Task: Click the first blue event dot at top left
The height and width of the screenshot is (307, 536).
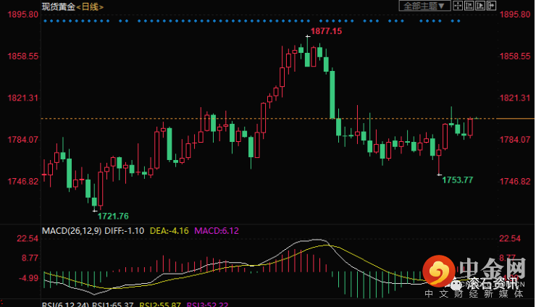Action: pos(45,22)
